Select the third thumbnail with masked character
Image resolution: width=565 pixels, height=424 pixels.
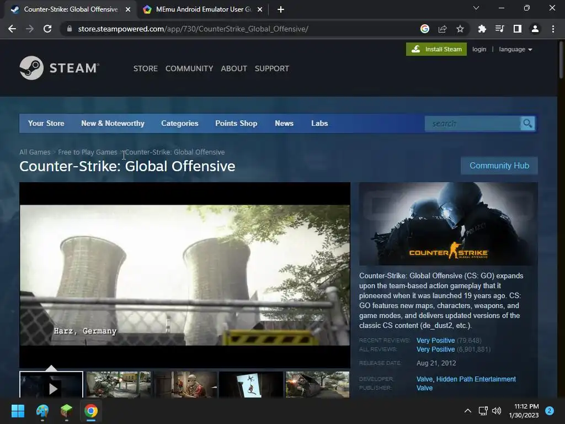[x=185, y=385]
